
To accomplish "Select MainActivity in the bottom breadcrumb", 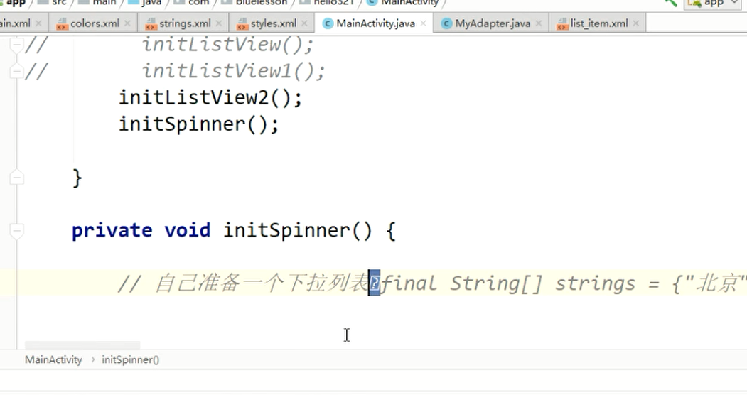I will point(53,359).
